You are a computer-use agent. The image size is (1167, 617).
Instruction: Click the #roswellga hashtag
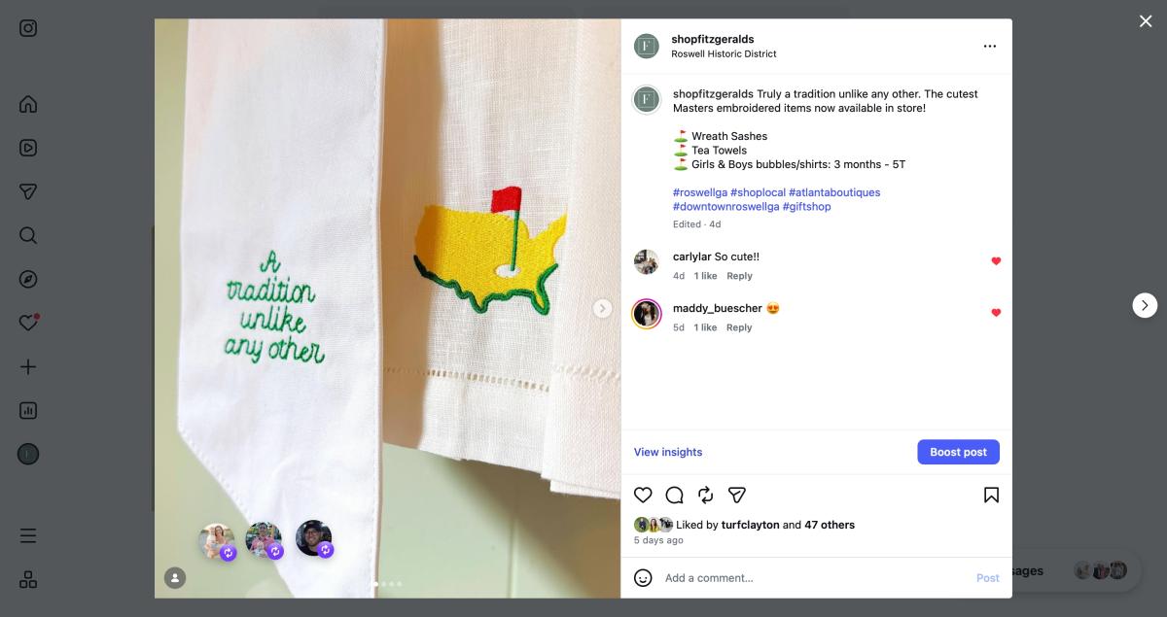point(698,192)
